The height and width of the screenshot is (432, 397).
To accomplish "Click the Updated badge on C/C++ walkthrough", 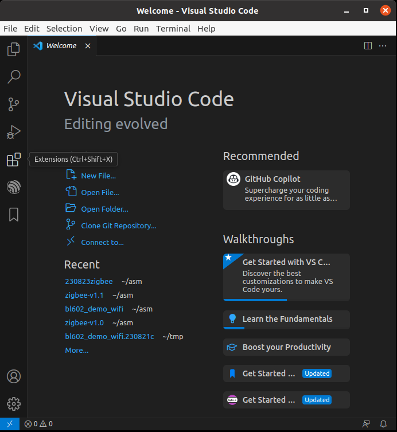I will click(x=317, y=400).
